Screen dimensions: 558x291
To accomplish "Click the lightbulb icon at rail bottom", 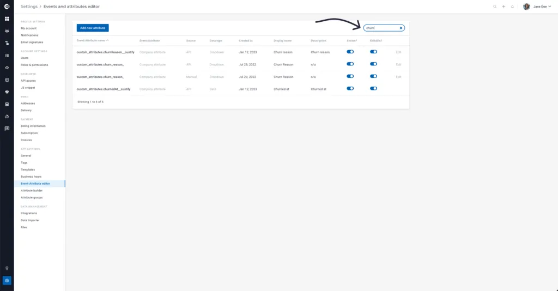I will pos(7,268).
